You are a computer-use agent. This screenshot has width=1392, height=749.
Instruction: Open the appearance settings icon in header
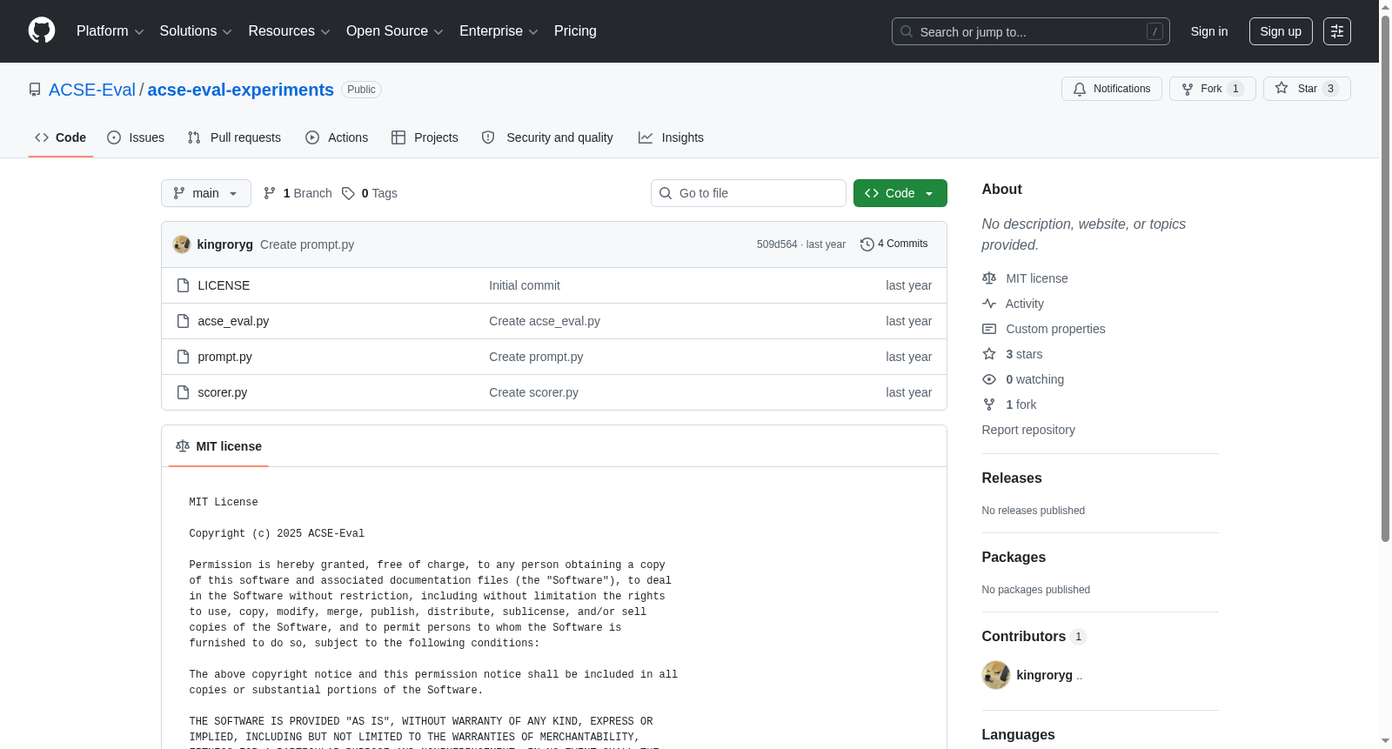coord(1337,31)
